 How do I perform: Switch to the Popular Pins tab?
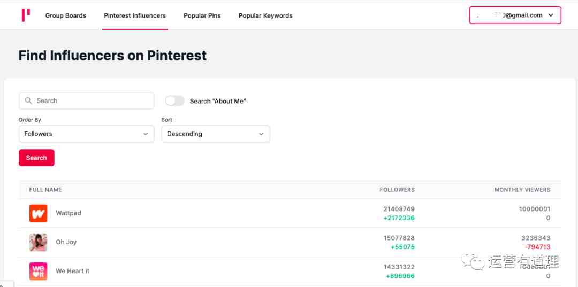(x=202, y=15)
